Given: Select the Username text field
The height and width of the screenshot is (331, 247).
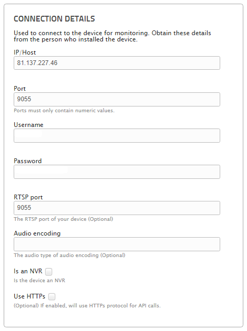Looking at the screenshot, I should tap(117, 135).
